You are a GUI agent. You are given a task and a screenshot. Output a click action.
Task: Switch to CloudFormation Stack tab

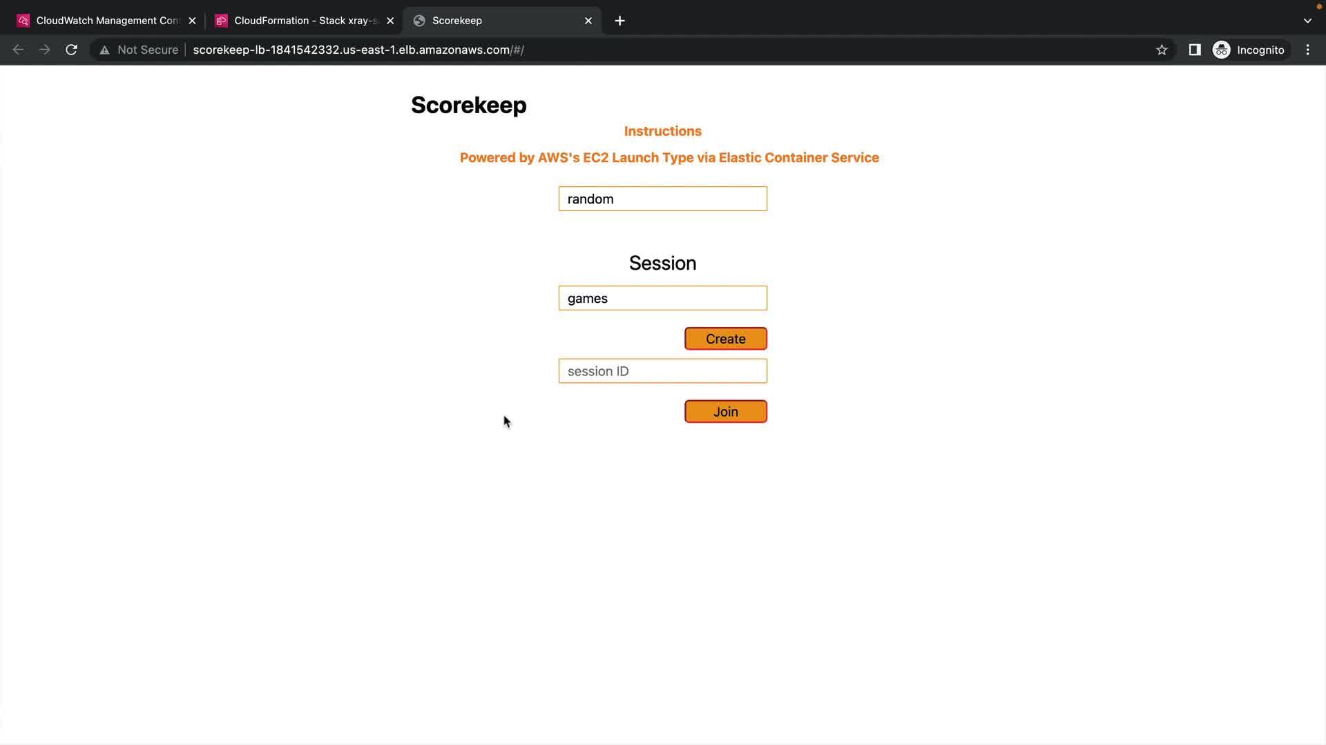[x=298, y=21]
